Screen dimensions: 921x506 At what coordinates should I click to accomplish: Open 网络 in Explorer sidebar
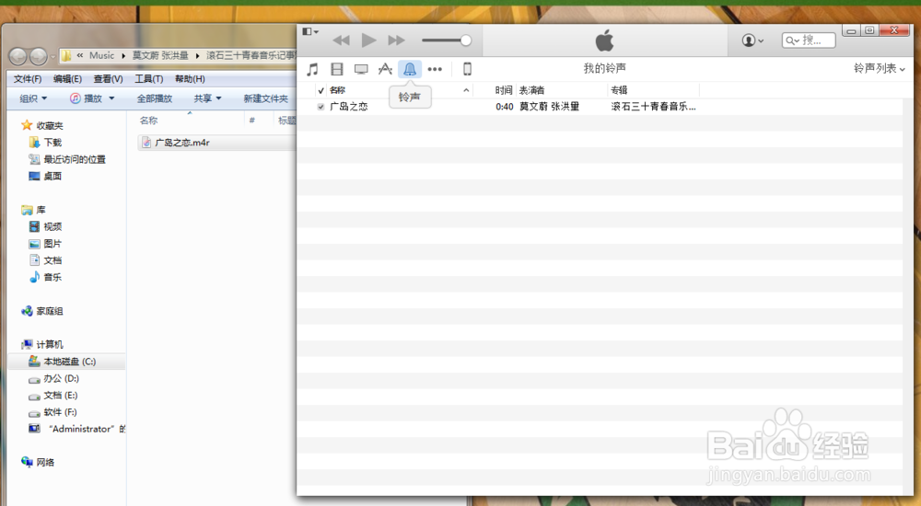click(x=38, y=463)
